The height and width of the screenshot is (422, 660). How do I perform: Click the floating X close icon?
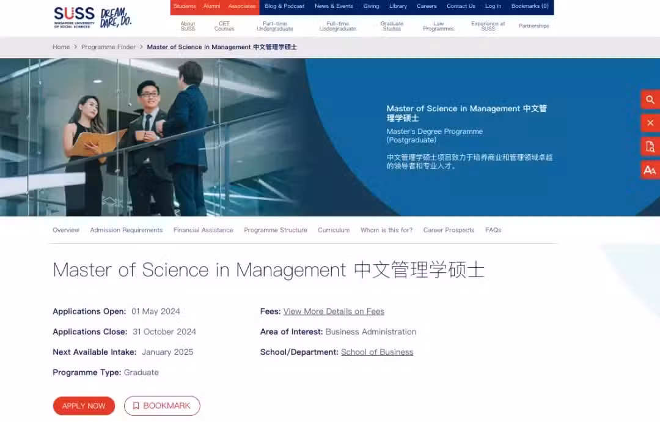point(650,123)
